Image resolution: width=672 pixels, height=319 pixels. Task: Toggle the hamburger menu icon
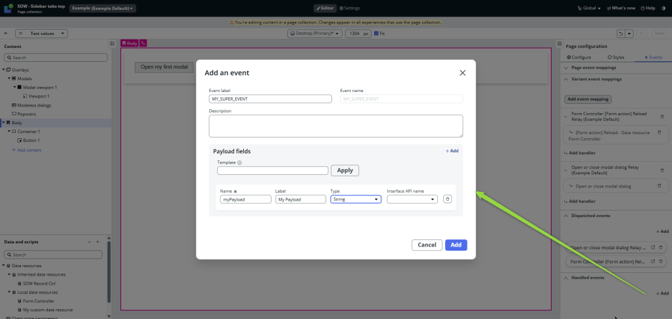pos(5,34)
